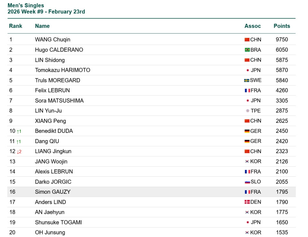Screen dimensions: 308x237
Task: Click the Taiwan flag next to TPE
Action: pyautogui.click(x=248, y=111)
